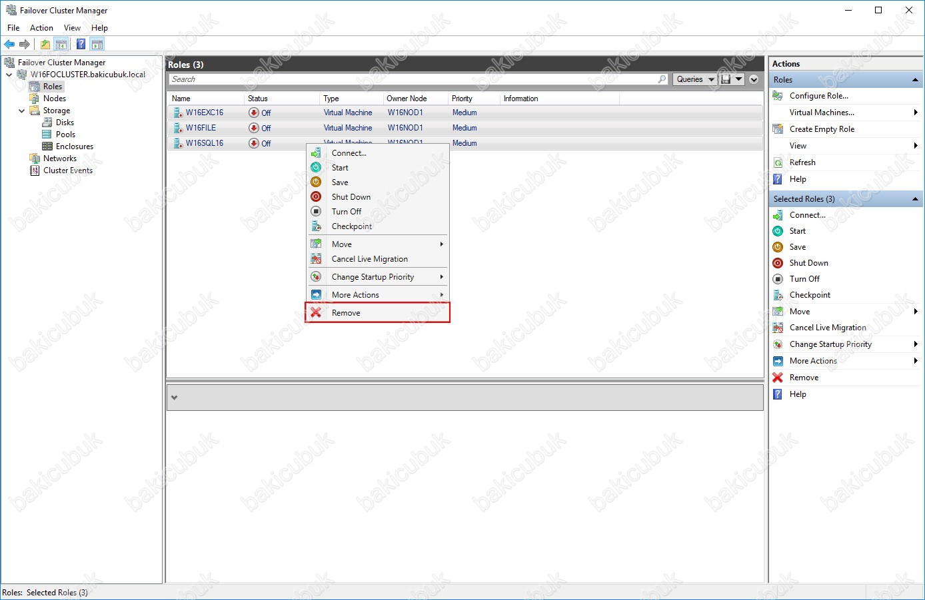Image resolution: width=925 pixels, height=600 pixels.
Task: Click the W16EXC16 virtual machine icon
Action: 178,113
